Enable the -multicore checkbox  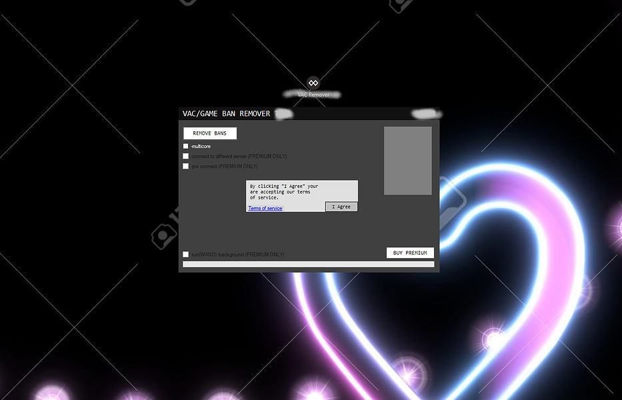(185, 146)
